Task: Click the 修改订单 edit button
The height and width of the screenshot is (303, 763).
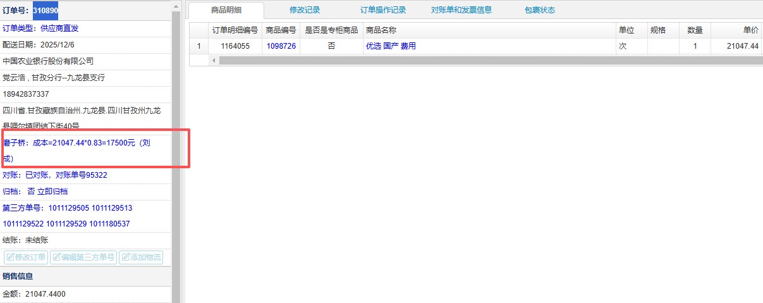Action: tap(26, 257)
